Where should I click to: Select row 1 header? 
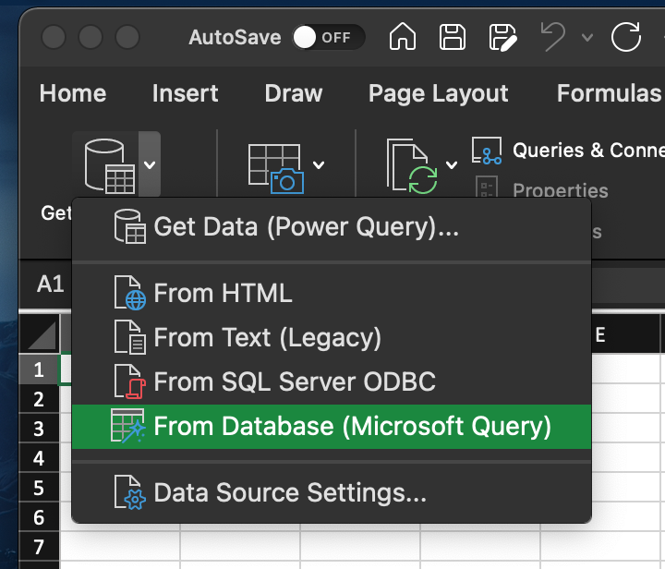[39, 369]
